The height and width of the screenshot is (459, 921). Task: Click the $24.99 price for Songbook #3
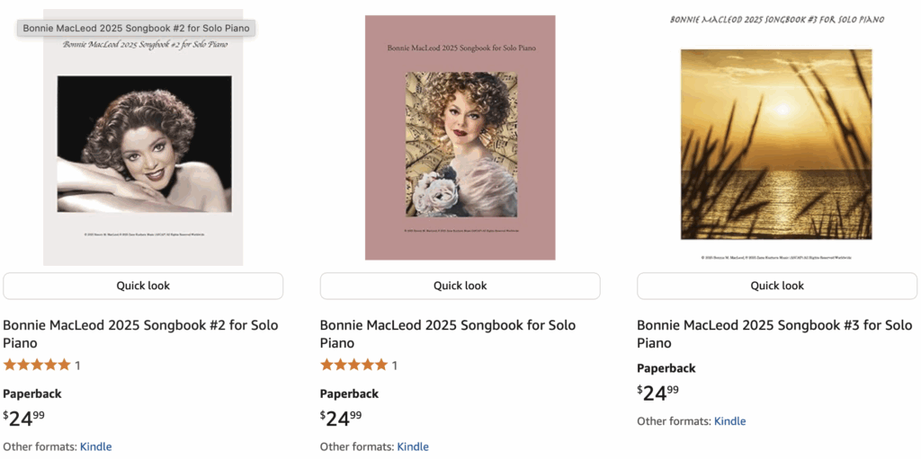[657, 393]
